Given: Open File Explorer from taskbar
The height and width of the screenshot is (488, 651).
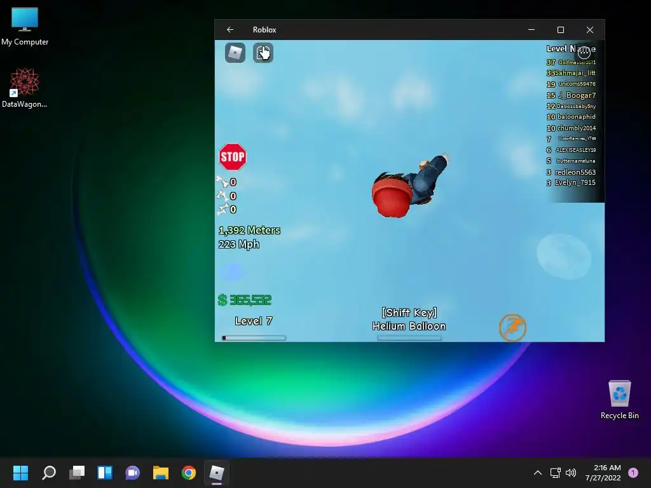Looking at the screenshot, I should click(161, 473).
